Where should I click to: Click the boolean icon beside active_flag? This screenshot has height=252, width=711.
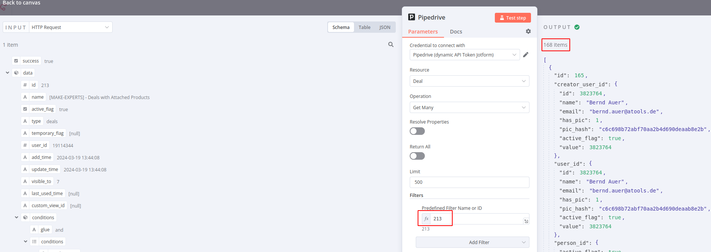[25, 109]
